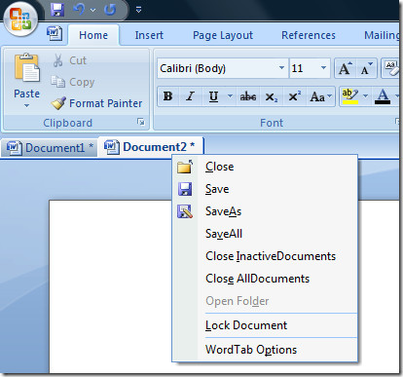Click the Undo arrow icon

[79, 10]
